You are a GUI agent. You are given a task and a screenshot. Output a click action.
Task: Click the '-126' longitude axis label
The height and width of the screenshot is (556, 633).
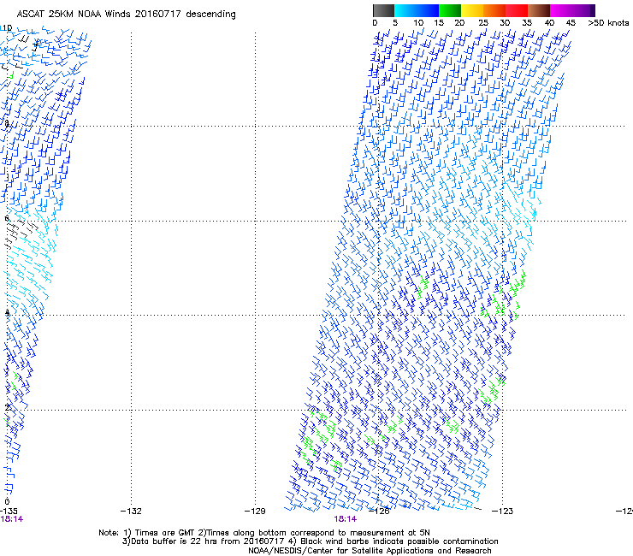(x=379, y=512)
